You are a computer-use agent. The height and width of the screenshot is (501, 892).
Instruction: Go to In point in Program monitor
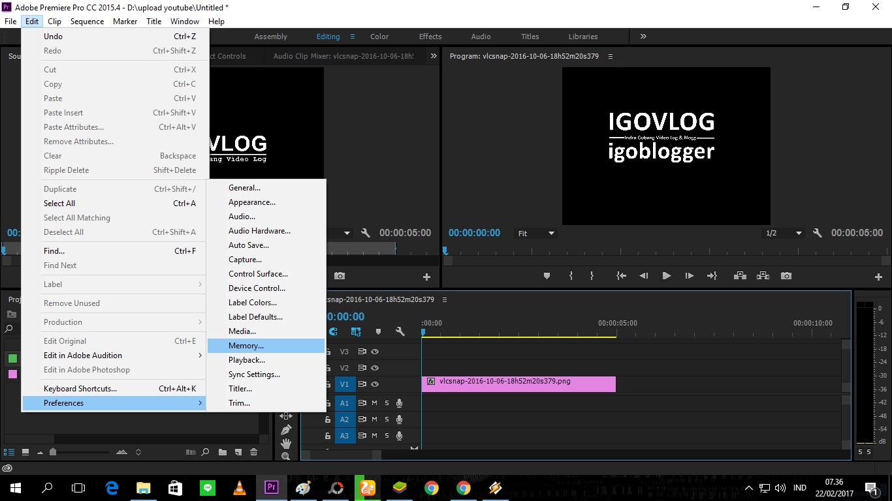[621, 276]
